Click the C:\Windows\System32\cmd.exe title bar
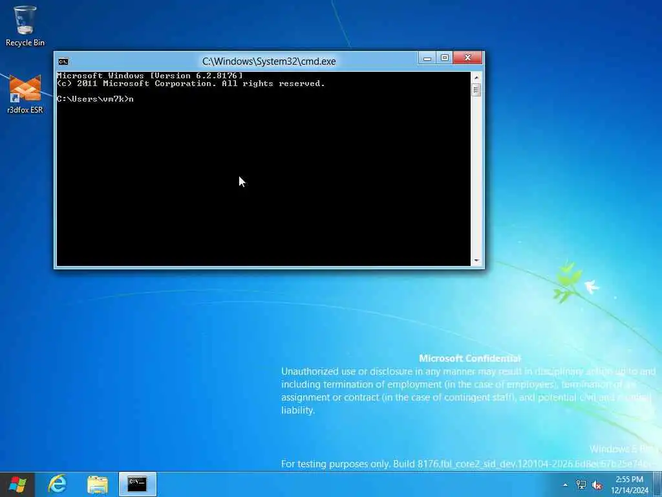 pyautogui.click(x=269, y=61)
